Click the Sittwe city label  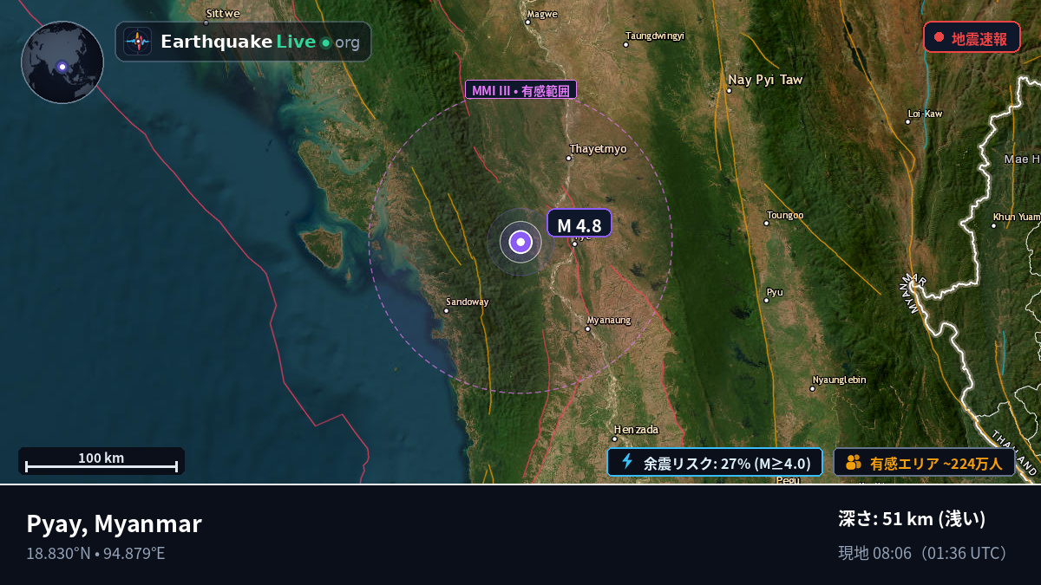click(223, 13)
